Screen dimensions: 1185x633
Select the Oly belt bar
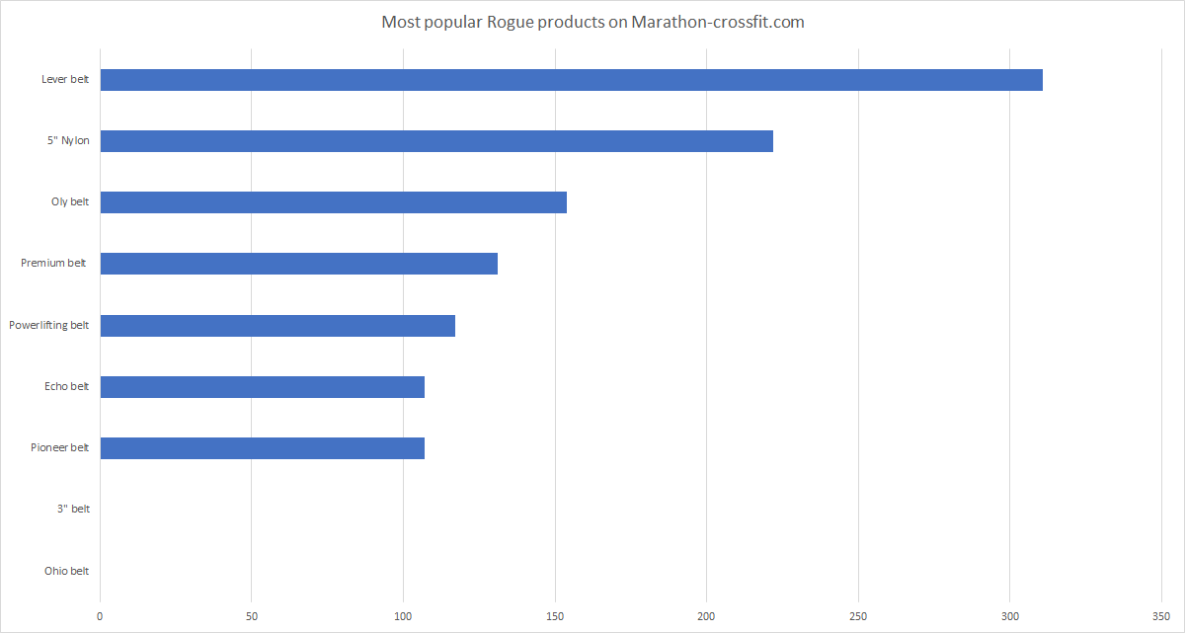[334, 202]
